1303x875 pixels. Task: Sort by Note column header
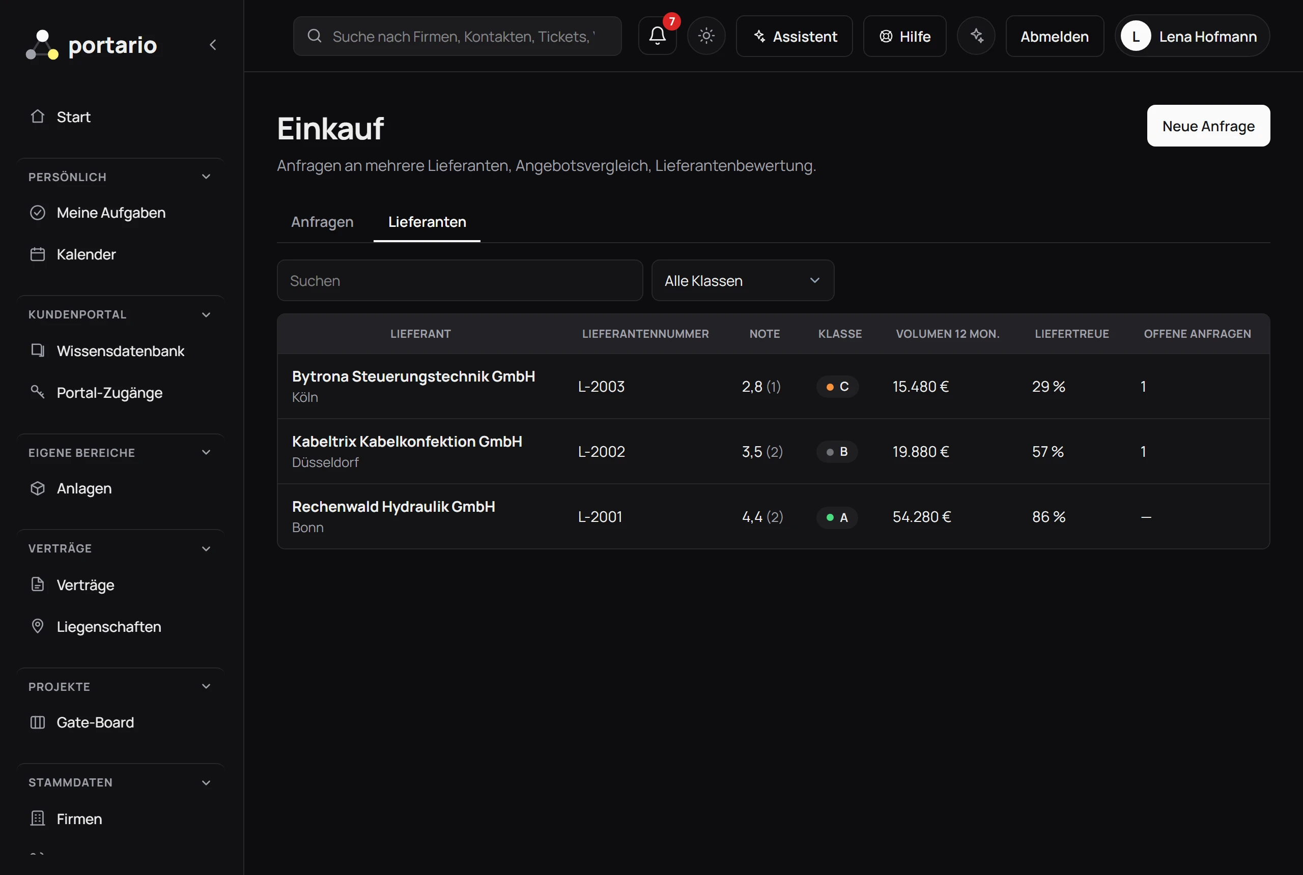[764, 334]
